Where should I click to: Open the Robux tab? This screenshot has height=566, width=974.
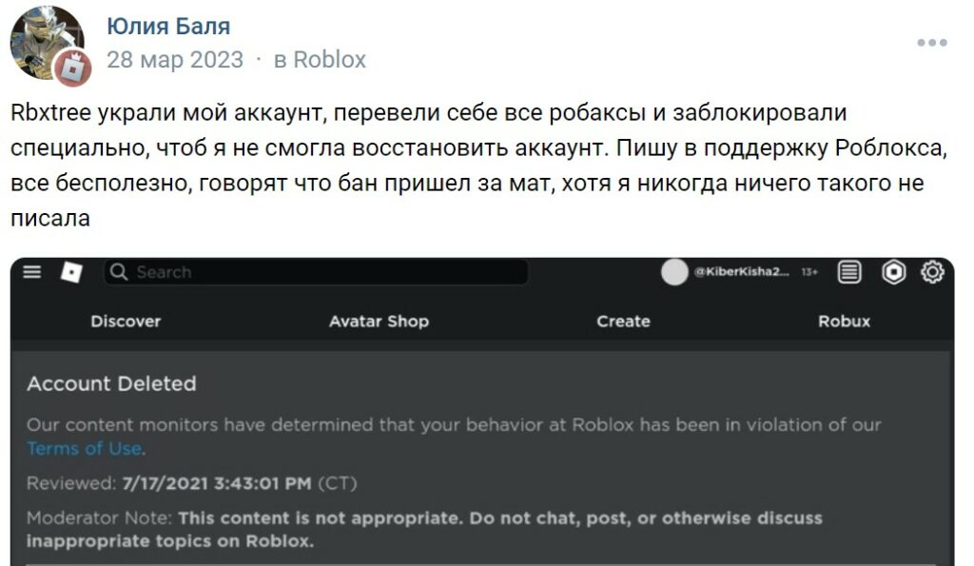click(845, 322)
